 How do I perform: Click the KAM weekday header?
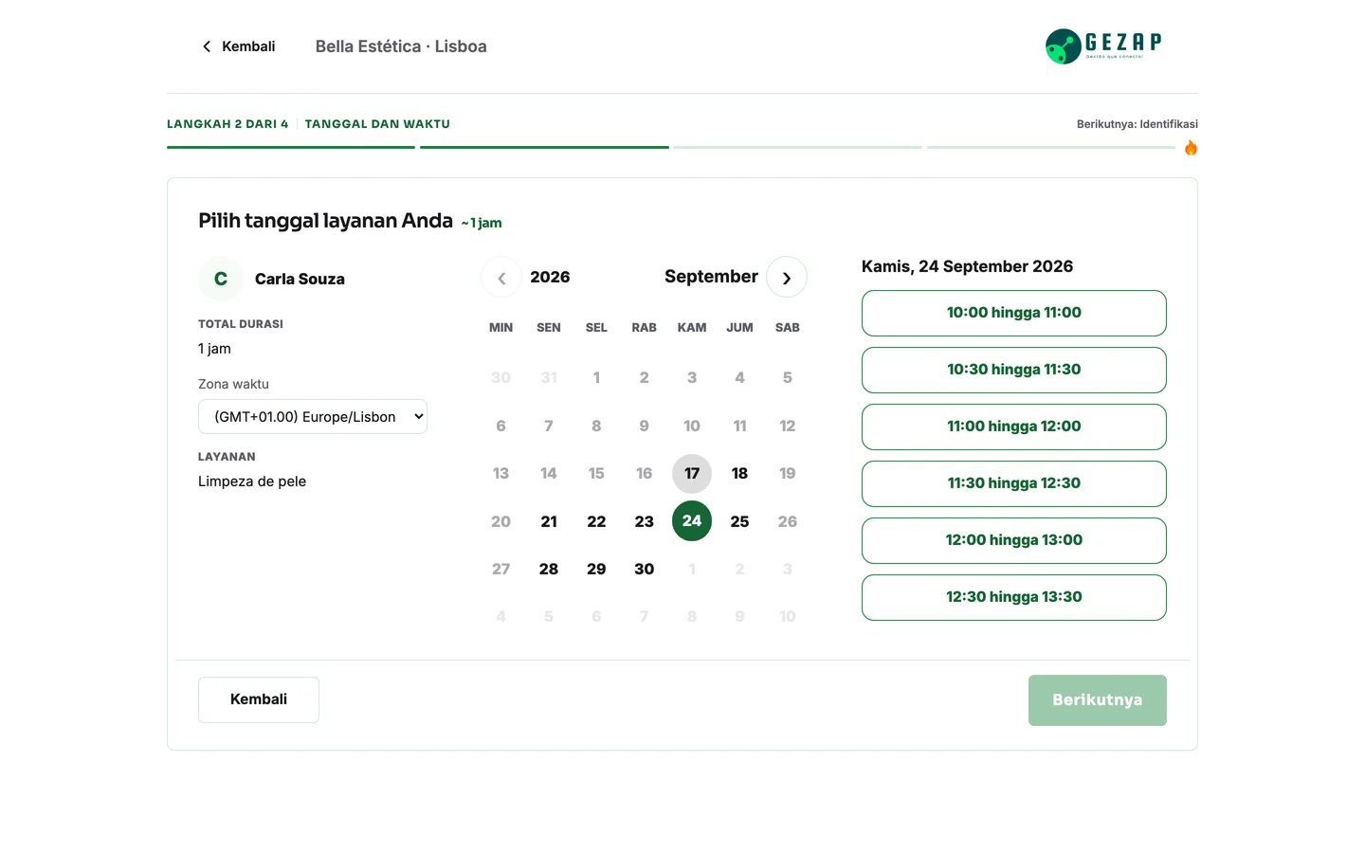(x=692, y=328)
